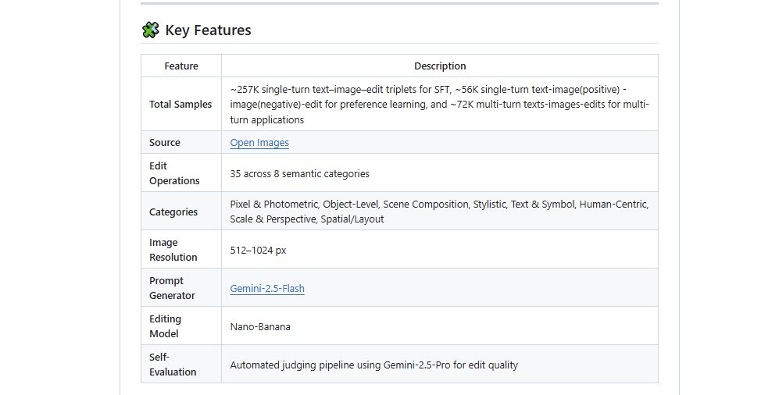Select the Categories row label
The height and width of the screenshot is (395, 779).
click(173, 212)
